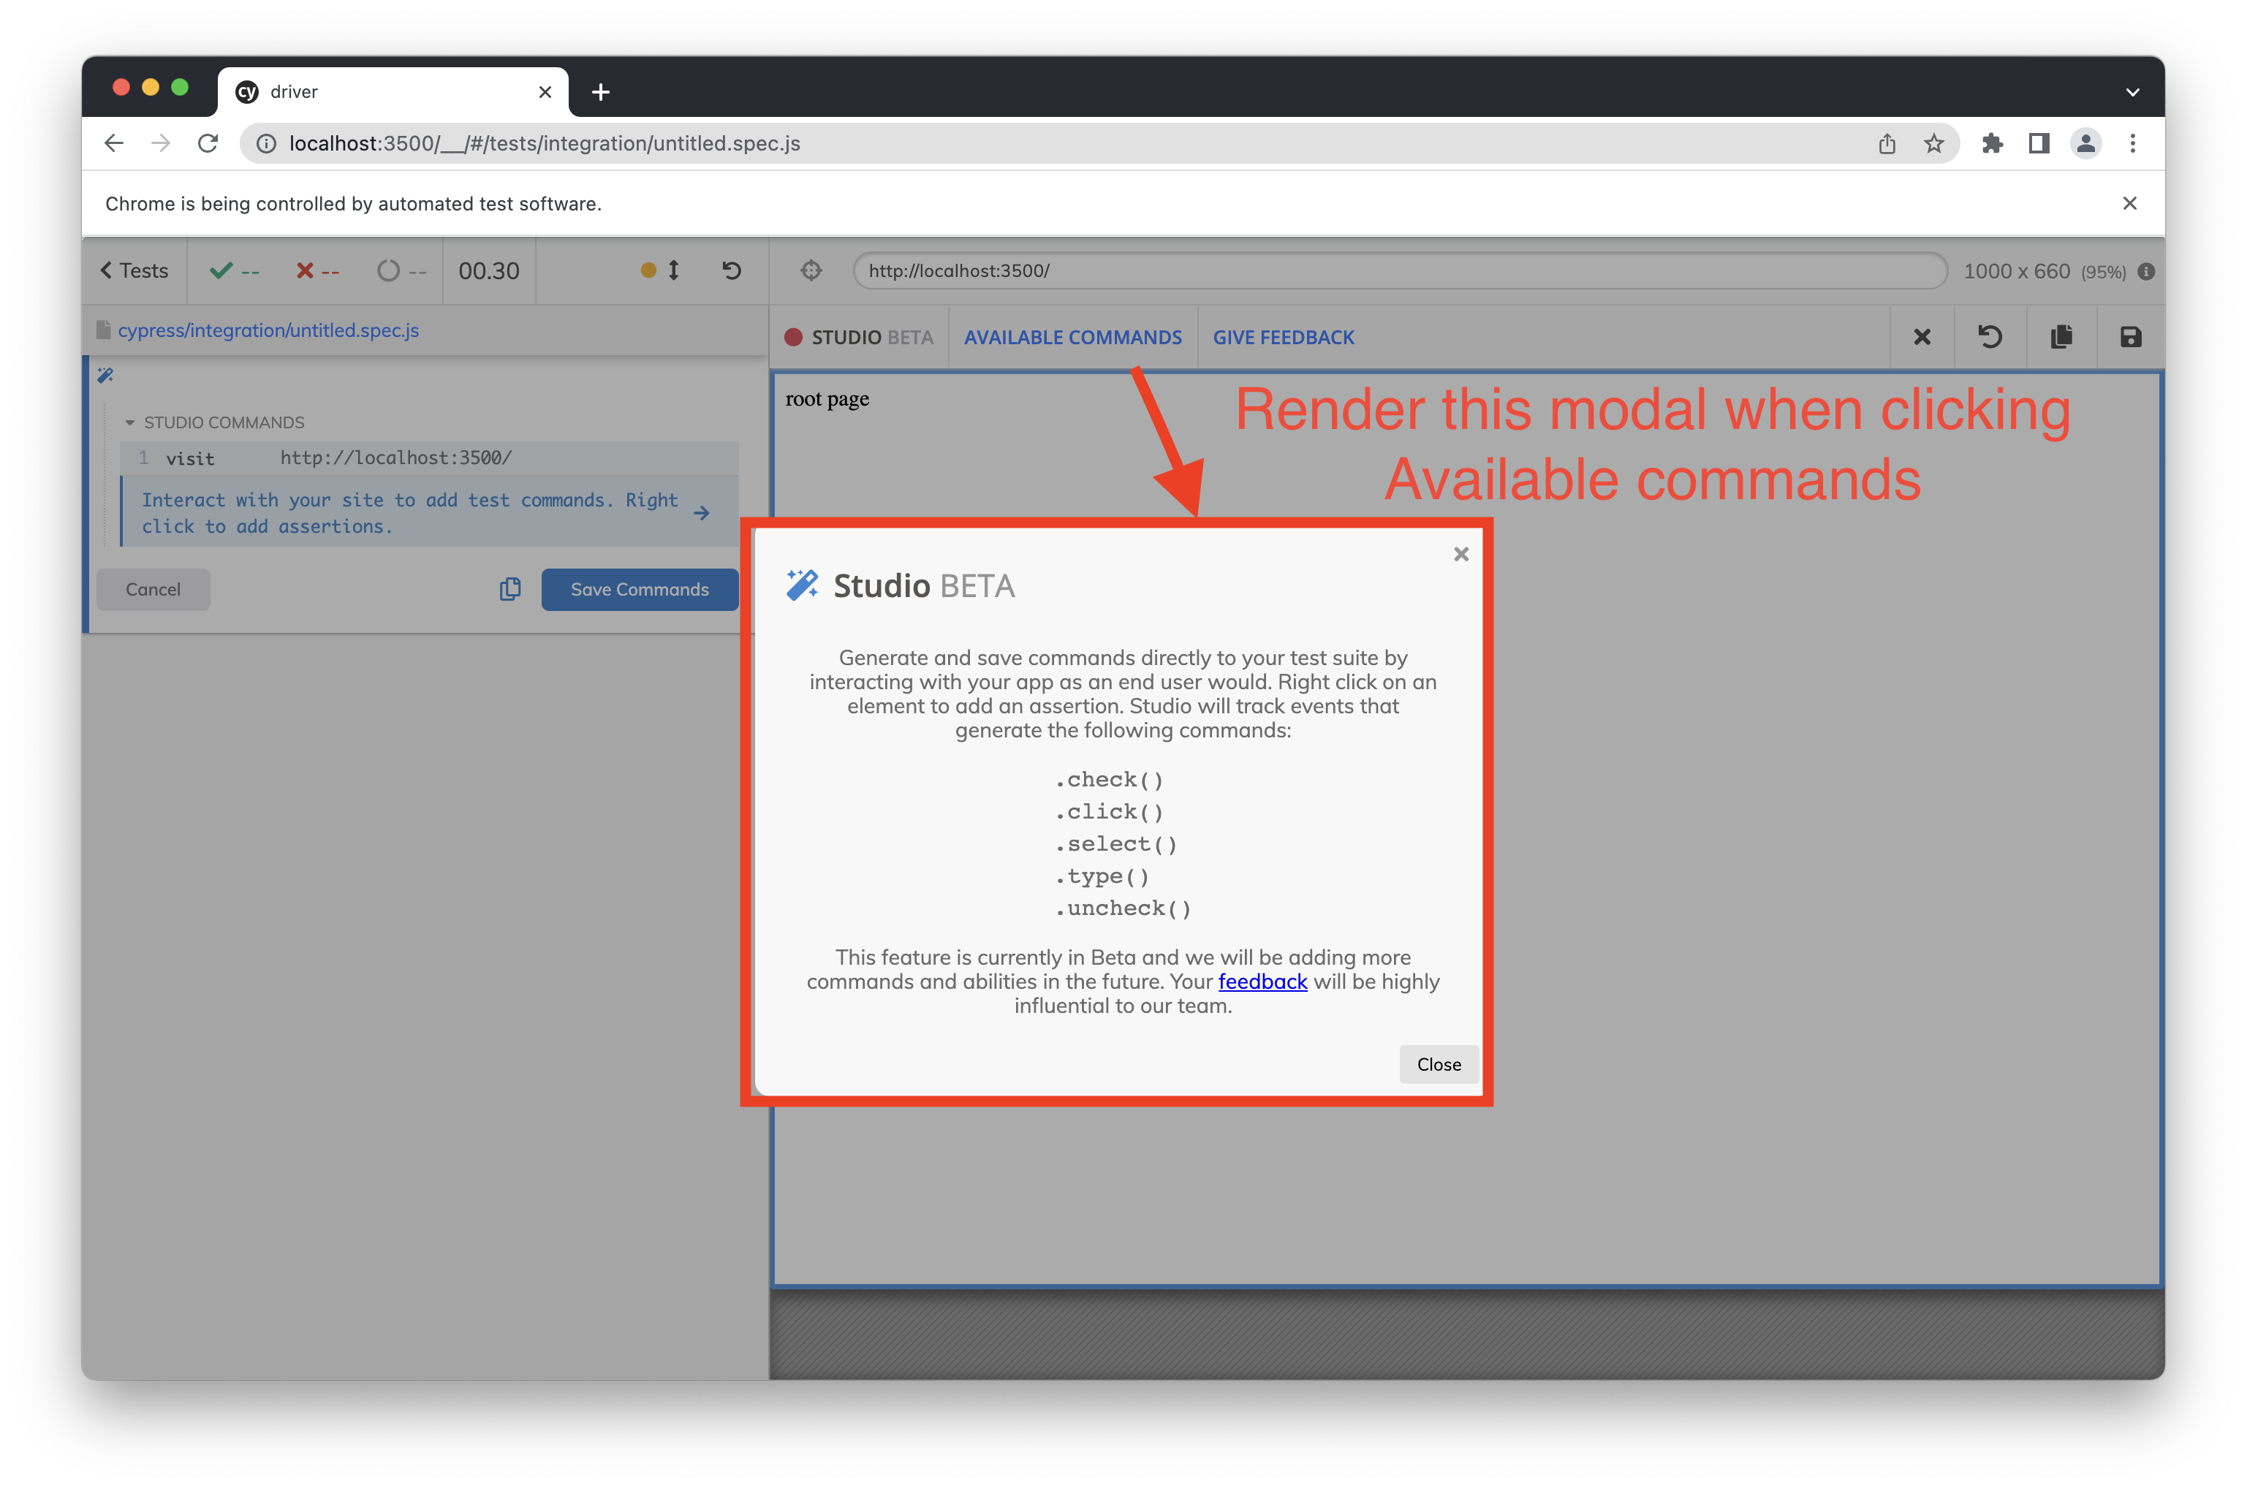The height and width of the screenshot is (1488, 2247).
Task: Copy studio commands with the copy icon in Studio toolbar
Action: tap(2060, 337)
